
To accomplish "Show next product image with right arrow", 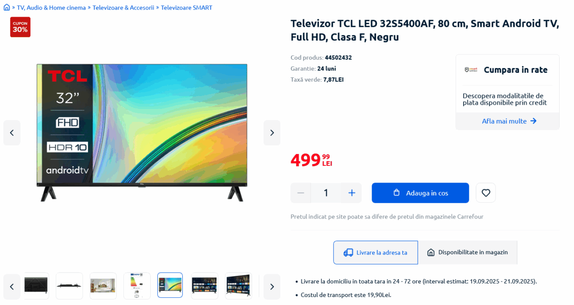I will (272, 133).
